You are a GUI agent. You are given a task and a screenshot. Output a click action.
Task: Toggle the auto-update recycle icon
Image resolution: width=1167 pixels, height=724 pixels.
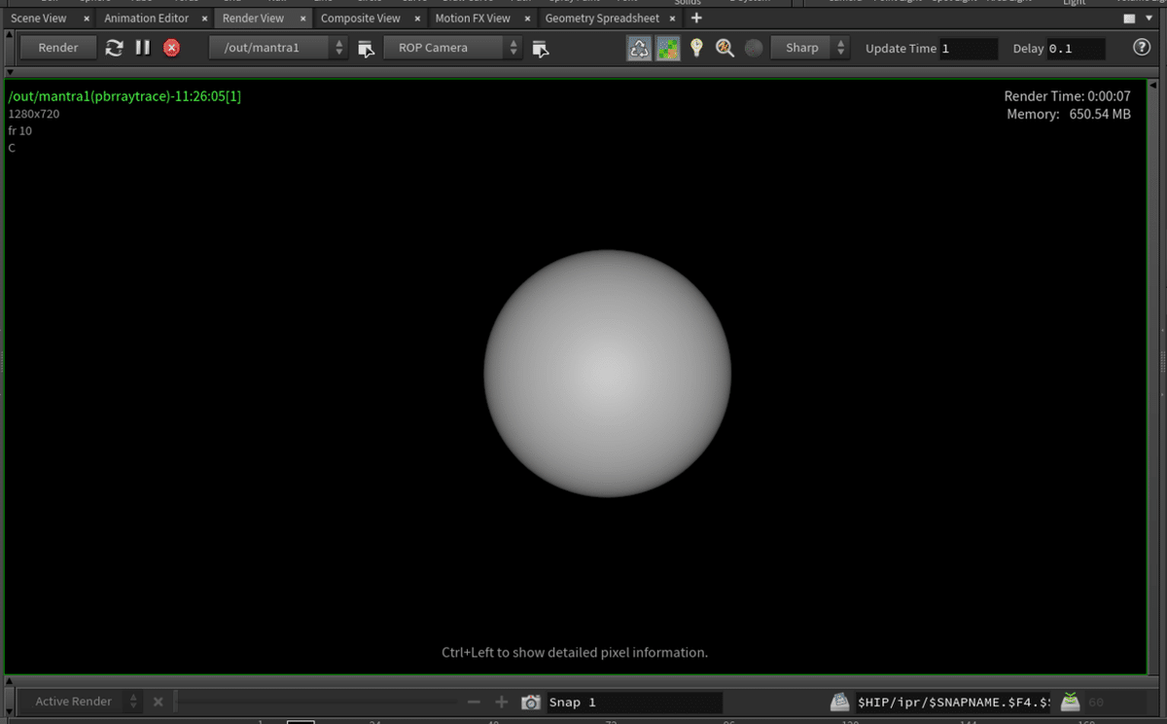639,47
